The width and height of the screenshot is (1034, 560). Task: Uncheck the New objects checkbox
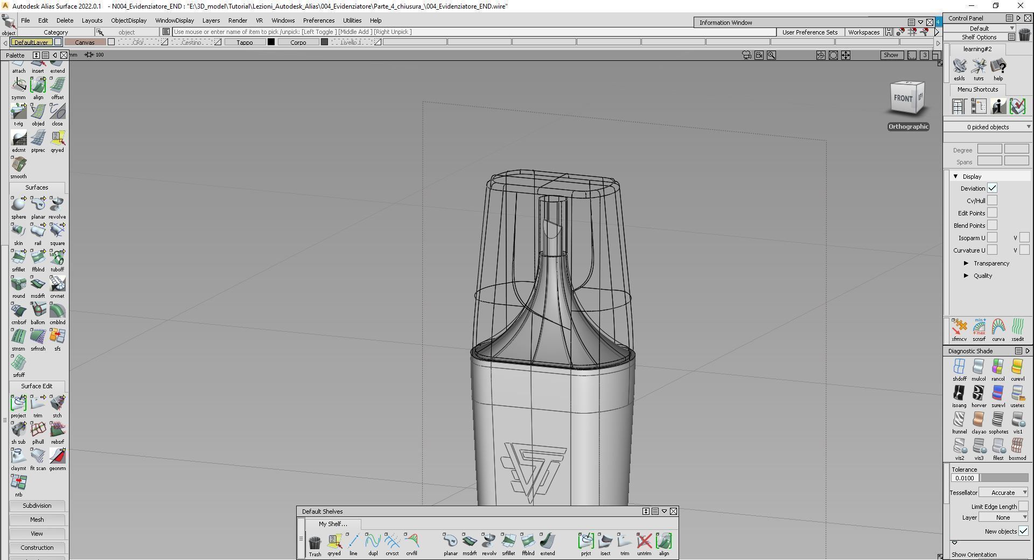pyautogui.click(x=1023, y=531)
